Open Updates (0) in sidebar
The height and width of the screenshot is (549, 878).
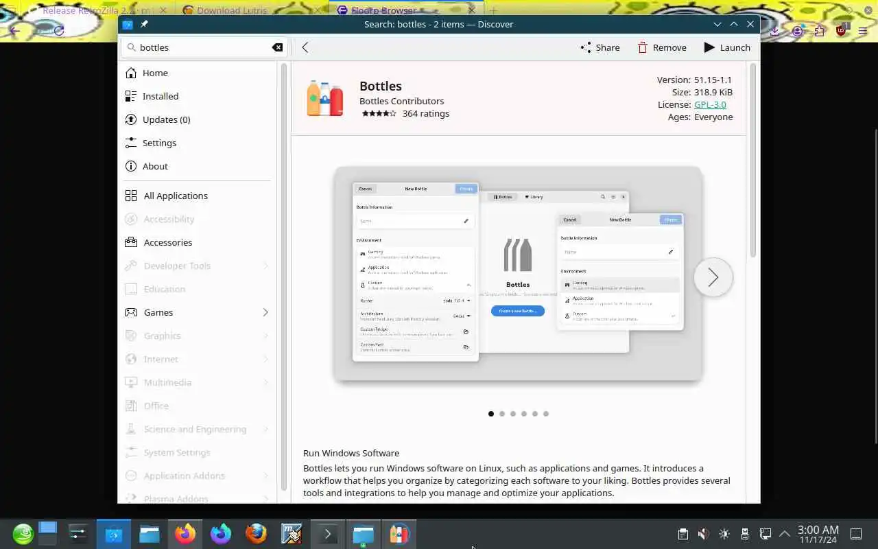198,119
